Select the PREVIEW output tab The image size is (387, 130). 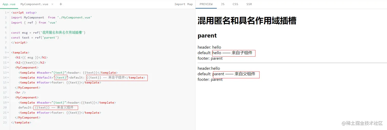(206, 4)
